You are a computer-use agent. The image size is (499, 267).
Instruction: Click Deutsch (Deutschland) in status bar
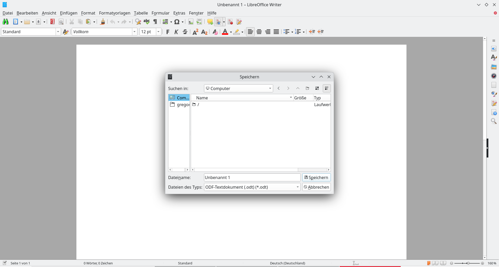287,263
